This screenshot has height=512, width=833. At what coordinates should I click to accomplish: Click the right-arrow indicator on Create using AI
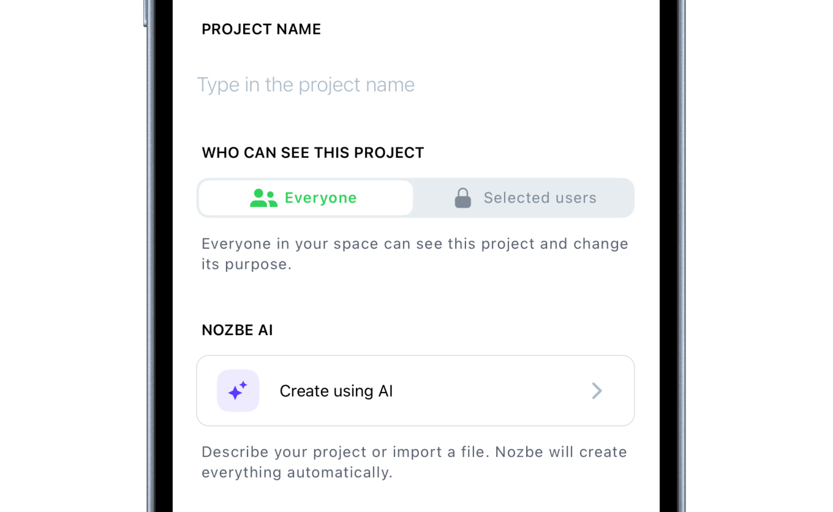[597, 391]
